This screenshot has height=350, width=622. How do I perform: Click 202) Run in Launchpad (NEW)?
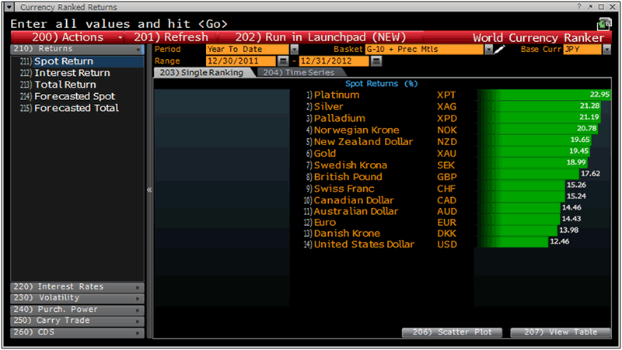click(320, 37)
